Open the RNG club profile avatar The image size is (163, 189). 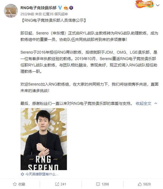click(x=11, y=11)
